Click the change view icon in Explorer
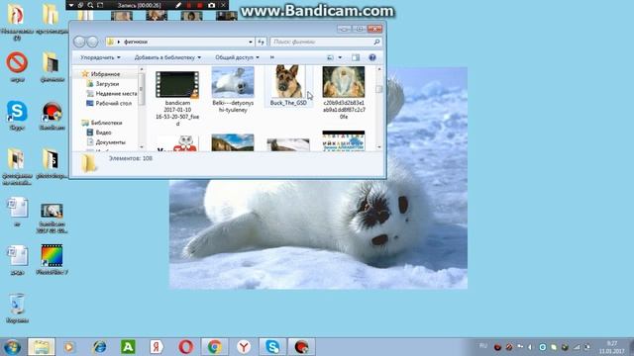This screenshot has width=634, height=356. point(330,57)
